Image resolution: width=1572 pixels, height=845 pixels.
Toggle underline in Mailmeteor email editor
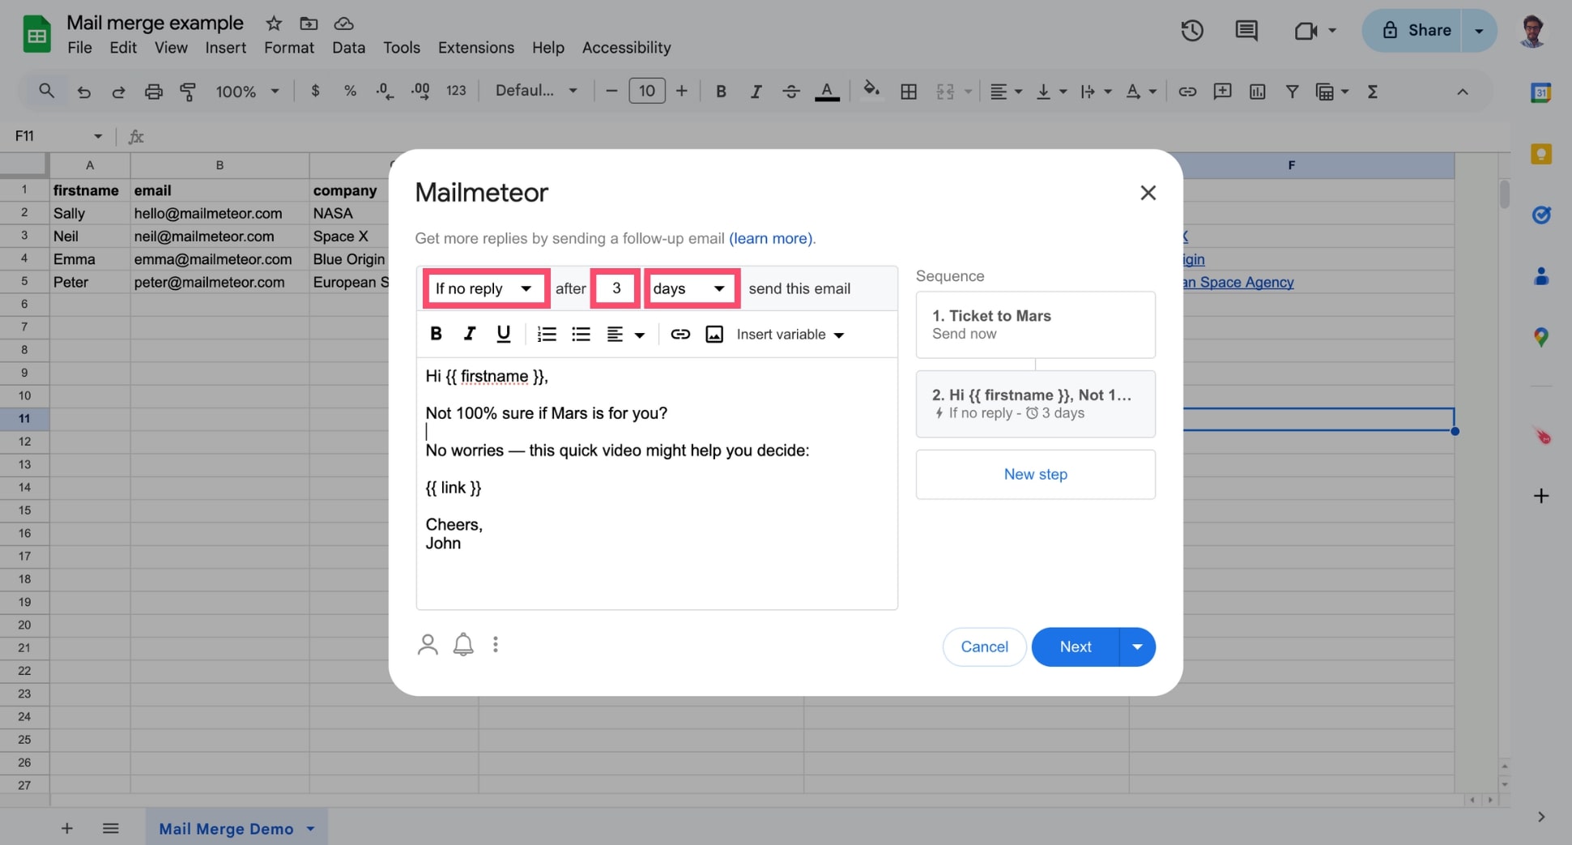(x=503, y=334)
